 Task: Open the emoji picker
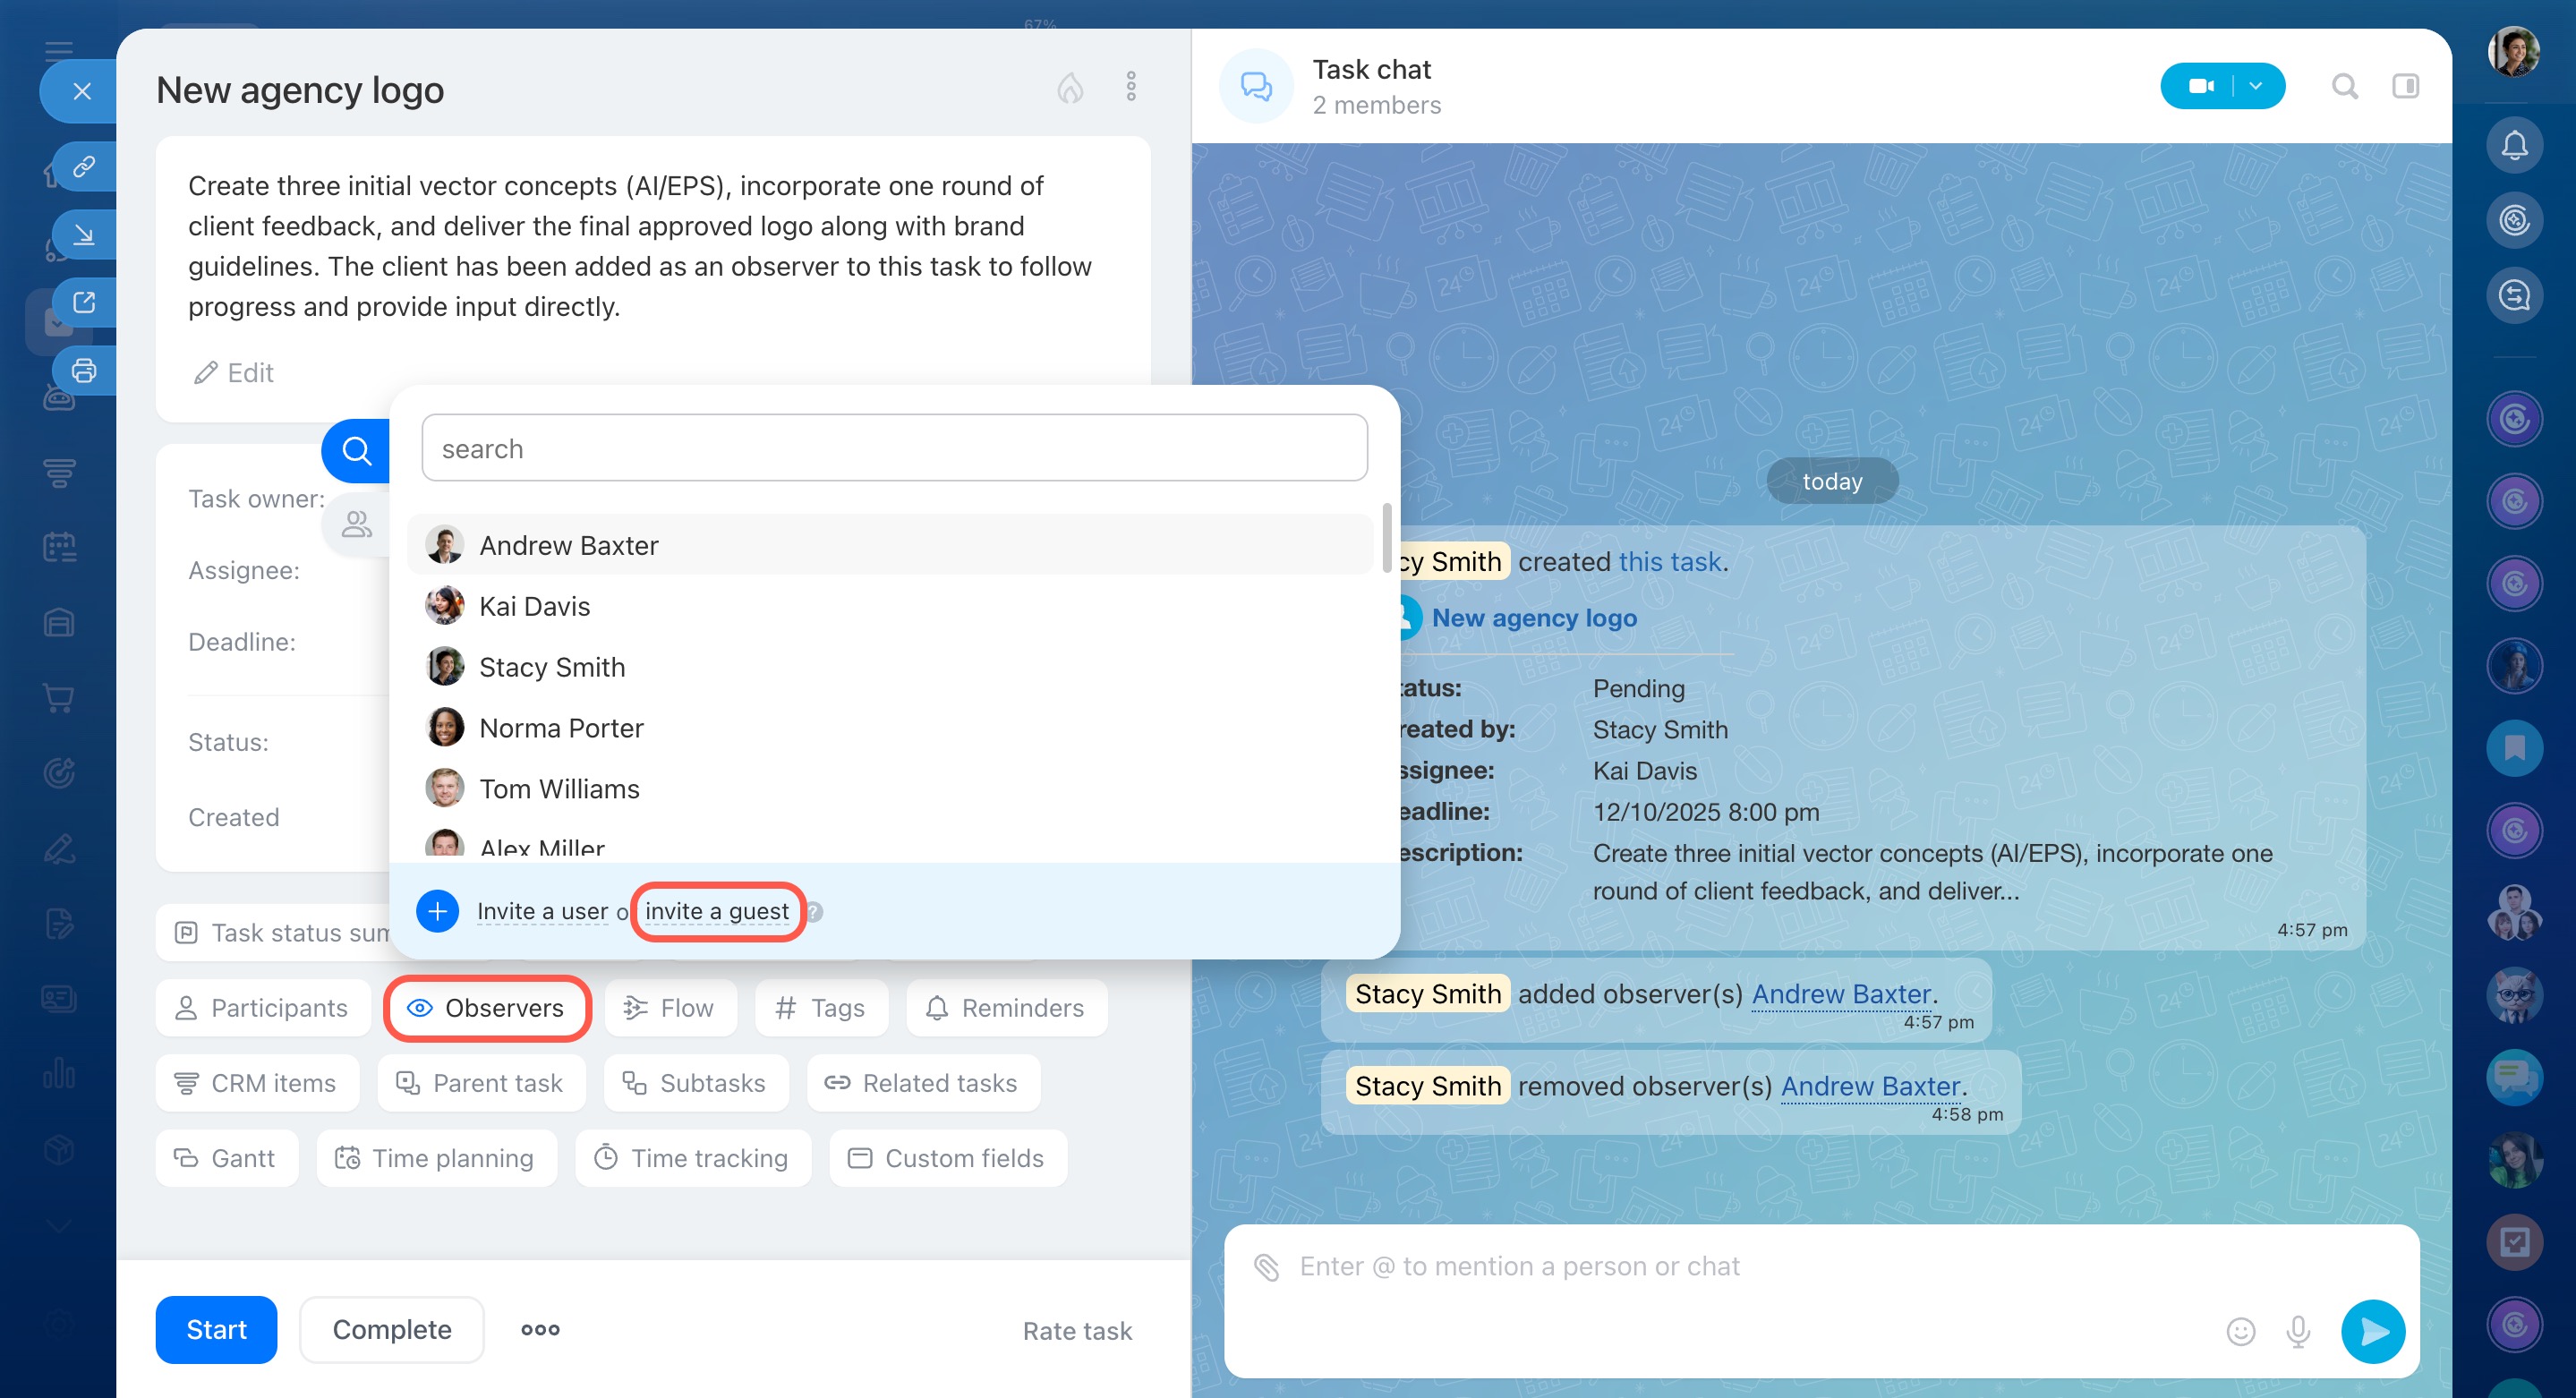tap(2240, 1331)
